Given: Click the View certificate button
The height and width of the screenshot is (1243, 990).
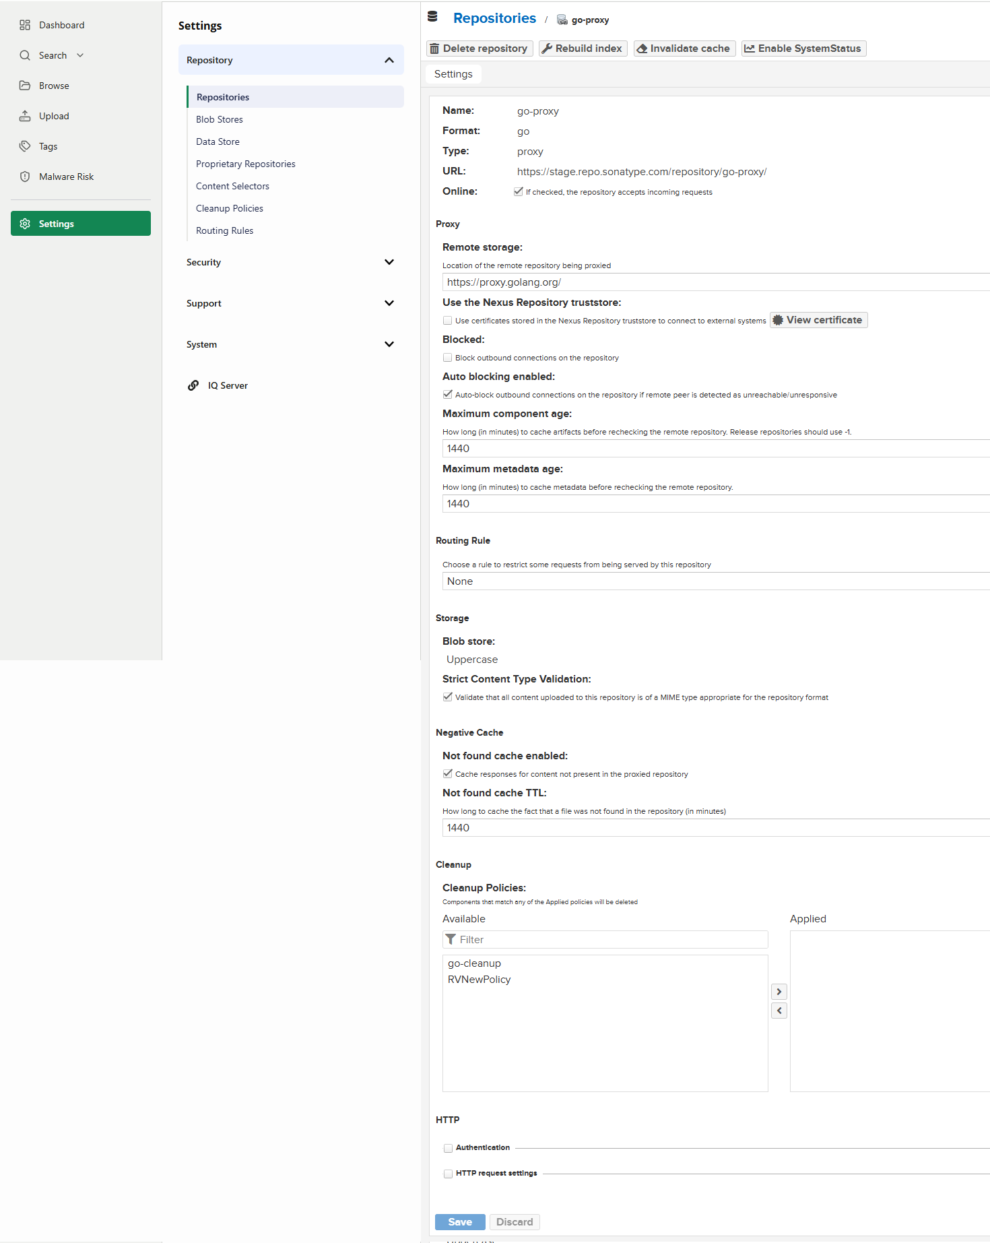Looking at the screenshot, I should pos(819,320).
